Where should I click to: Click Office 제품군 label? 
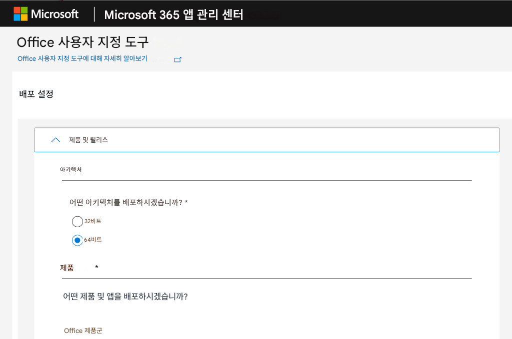point(83,331)
